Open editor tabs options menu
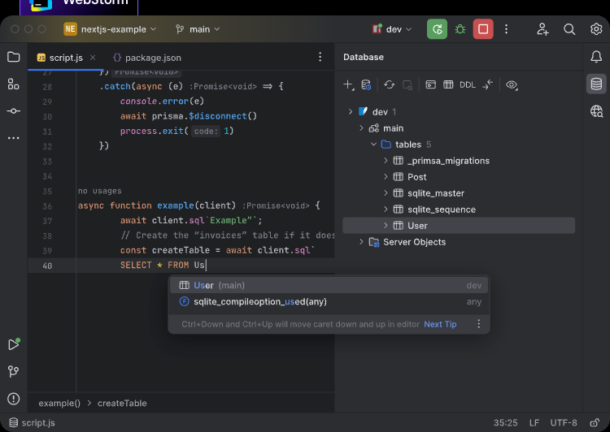610x432 pixels. click(x=320, y=57)
